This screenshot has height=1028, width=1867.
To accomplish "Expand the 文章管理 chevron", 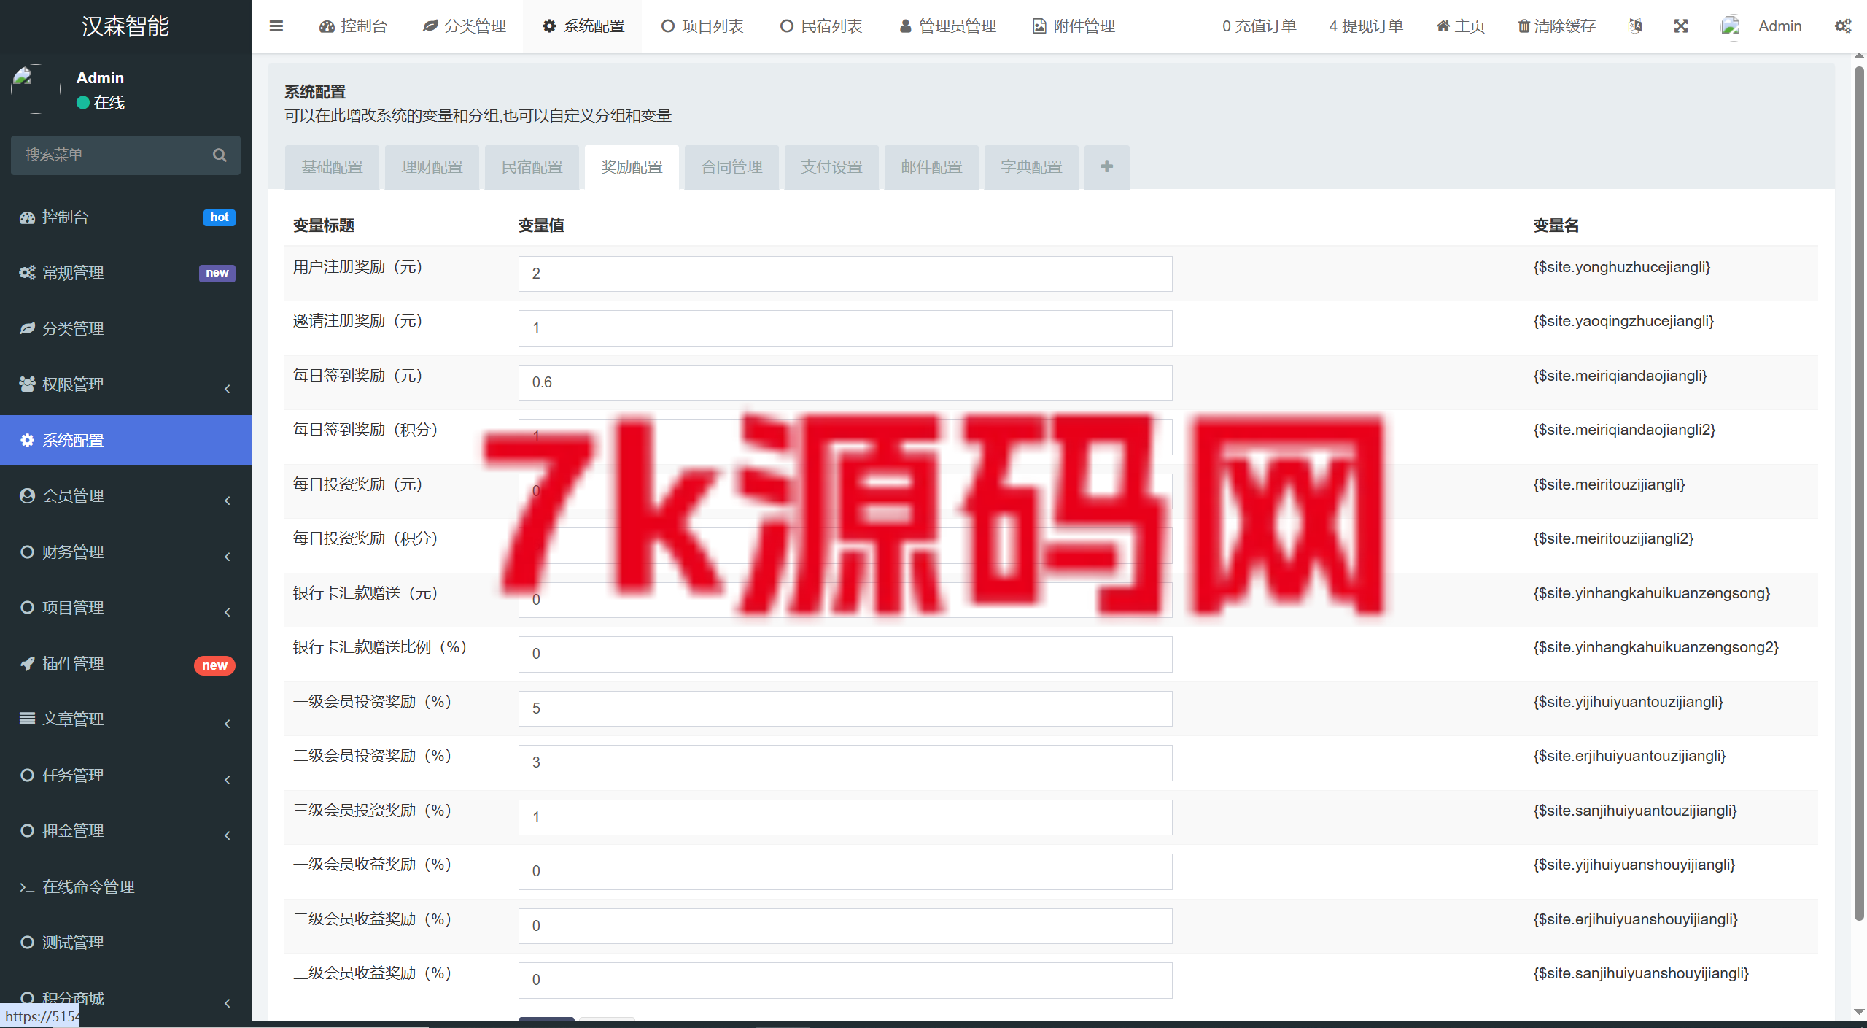I will coord(228,724).
